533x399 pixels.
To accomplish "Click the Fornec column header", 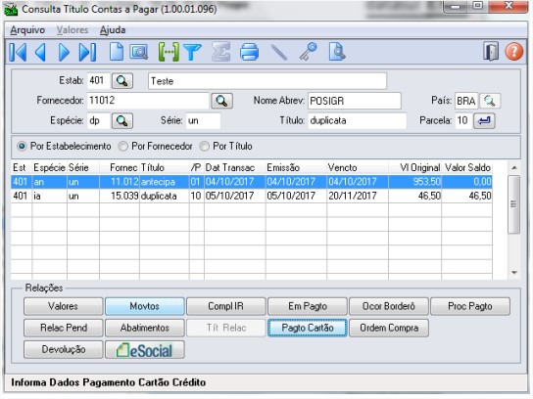I will pyautogui.click(x=120, y=167).
